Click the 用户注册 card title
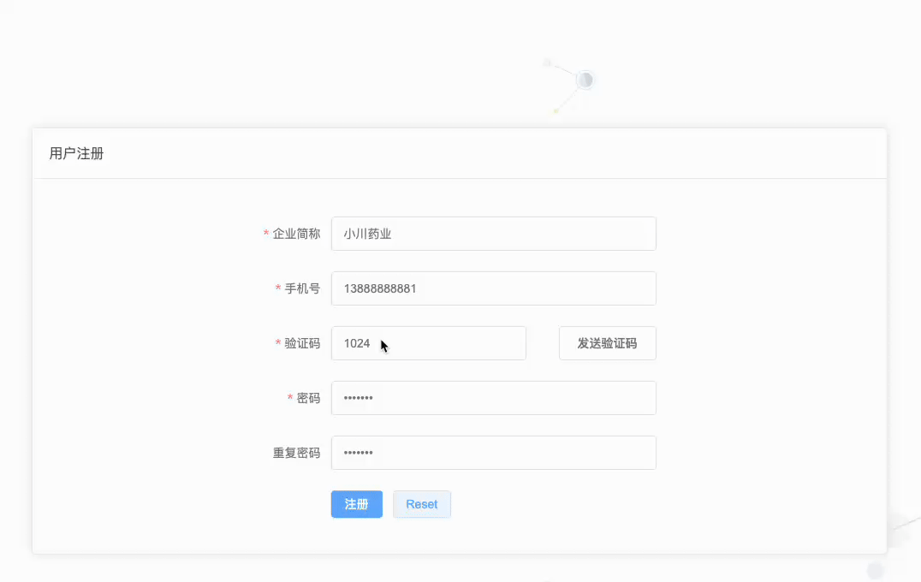 point(77,154)
